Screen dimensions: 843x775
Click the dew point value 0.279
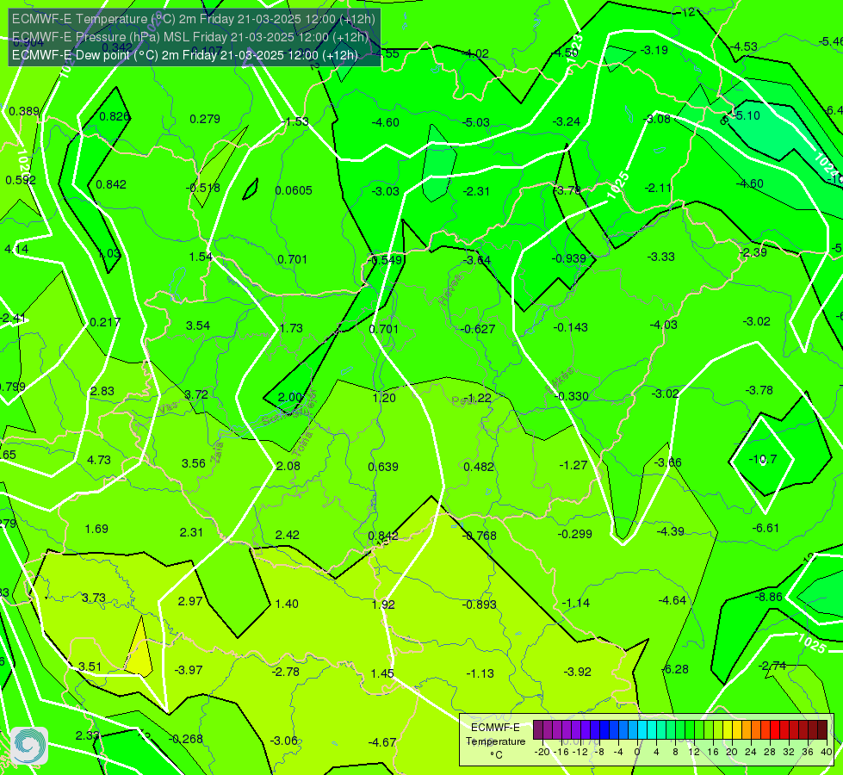[205, 119]
